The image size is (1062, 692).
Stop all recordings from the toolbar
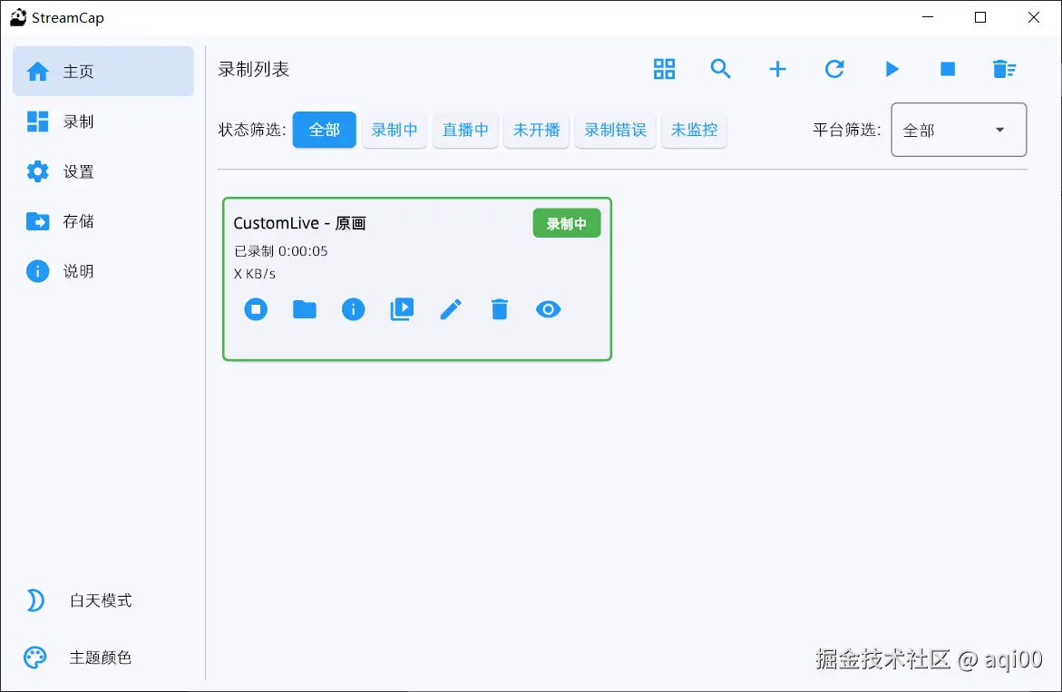coord(947,68)
